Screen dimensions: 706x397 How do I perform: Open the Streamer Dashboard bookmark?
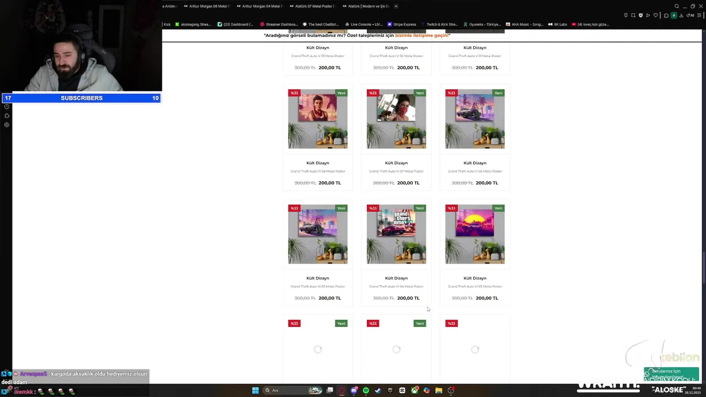tap(279, 24)
